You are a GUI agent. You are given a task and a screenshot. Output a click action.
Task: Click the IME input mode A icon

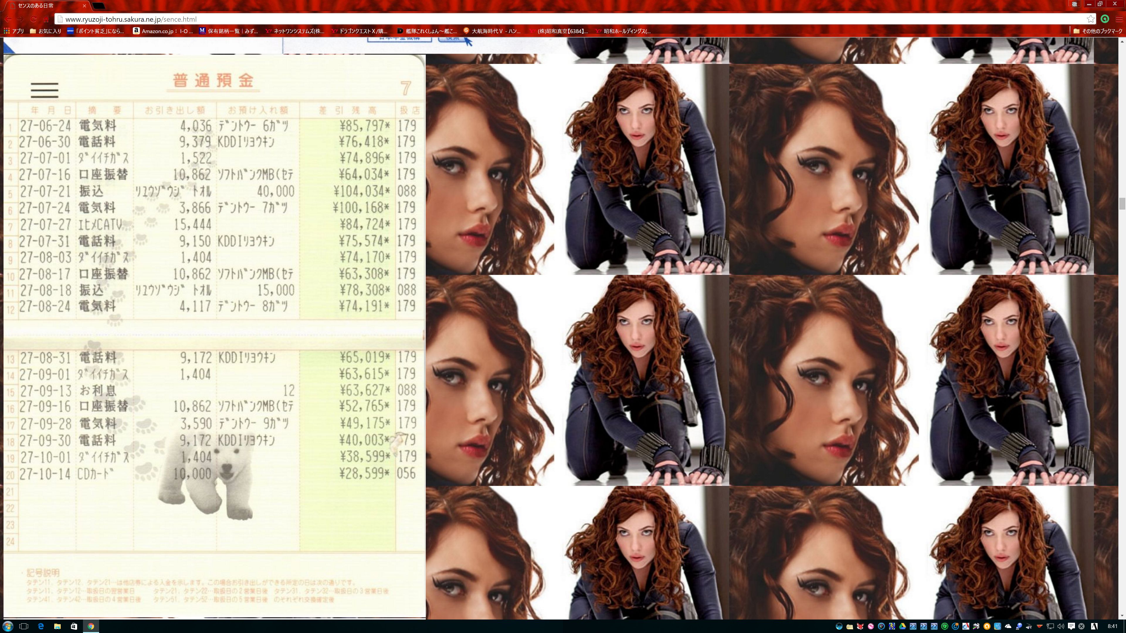tap(1094, 627)
